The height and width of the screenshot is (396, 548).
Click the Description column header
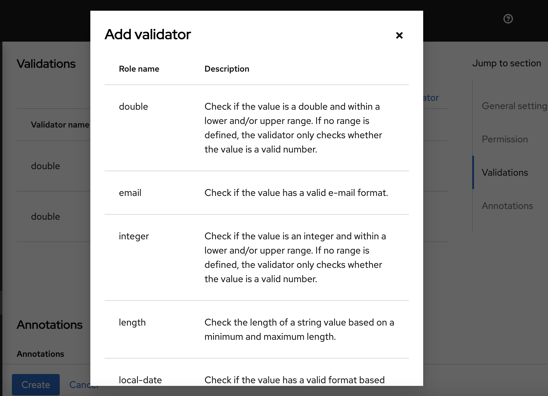coord(227,69)
